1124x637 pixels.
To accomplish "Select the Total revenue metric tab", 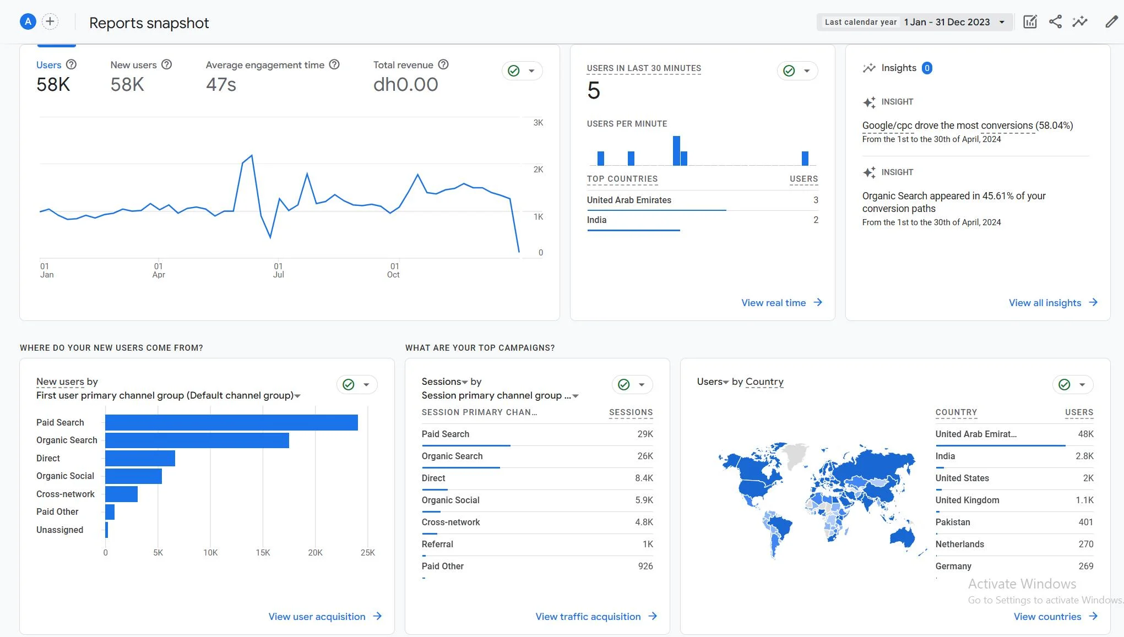I will pyautogui.click(x=411, y=75).
